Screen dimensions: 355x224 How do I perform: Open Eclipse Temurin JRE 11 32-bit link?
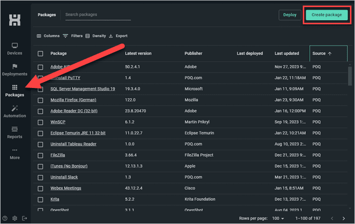coord(78,133)
